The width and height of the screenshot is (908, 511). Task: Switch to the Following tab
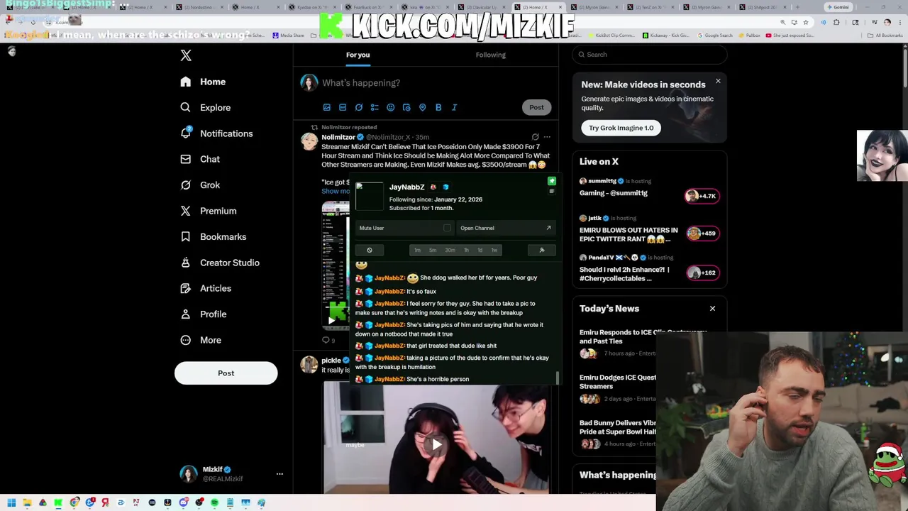490,55
